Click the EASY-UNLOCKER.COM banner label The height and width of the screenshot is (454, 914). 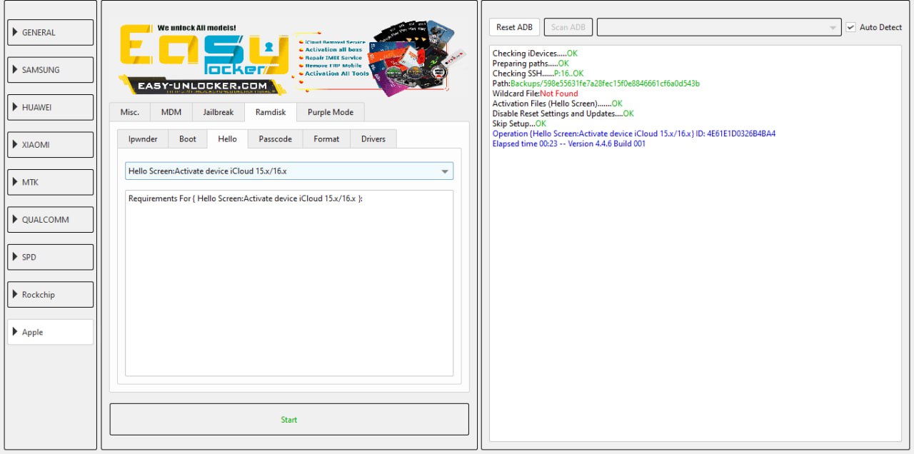click(x=202, y=86)
